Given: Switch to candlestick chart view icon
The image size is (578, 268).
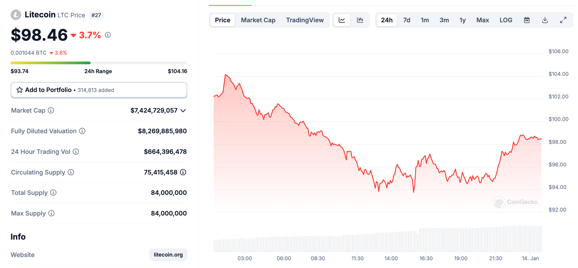Looking at the screenshot, I should click(360, 20).
